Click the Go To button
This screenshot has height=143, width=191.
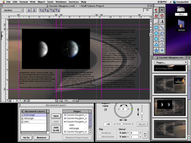26,137
